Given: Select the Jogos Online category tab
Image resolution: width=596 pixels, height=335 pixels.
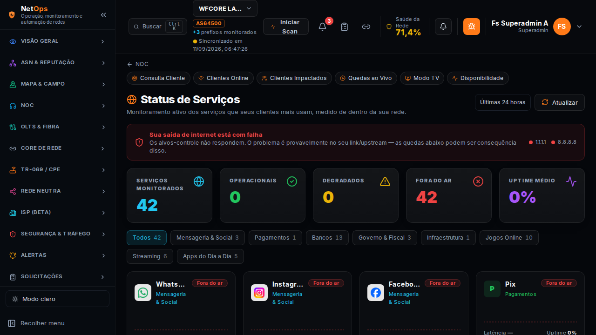Looking at the screenshot, I should (x=509, y=238).
